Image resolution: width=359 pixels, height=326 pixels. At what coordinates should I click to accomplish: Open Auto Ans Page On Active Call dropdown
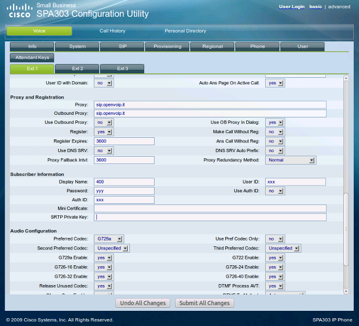(275, 83)
